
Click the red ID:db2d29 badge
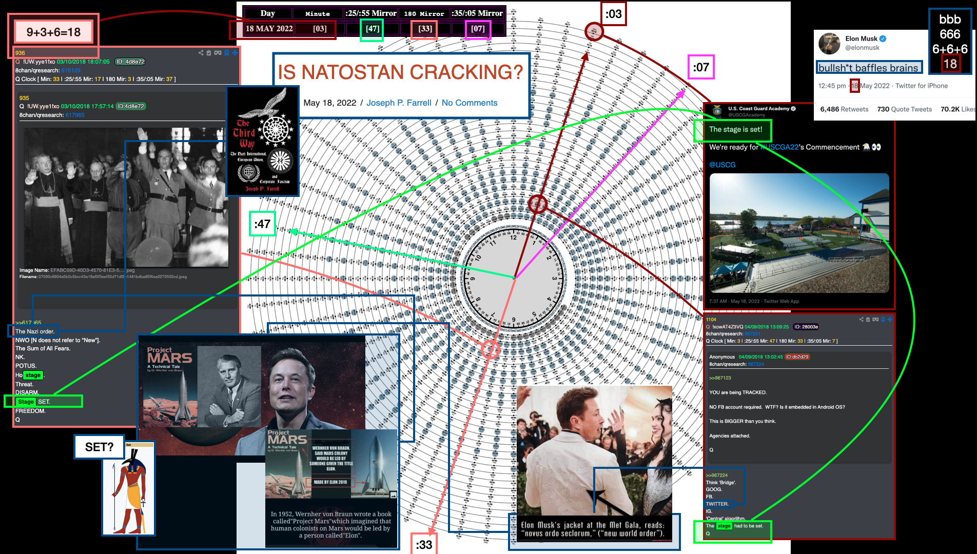point(797,357)
